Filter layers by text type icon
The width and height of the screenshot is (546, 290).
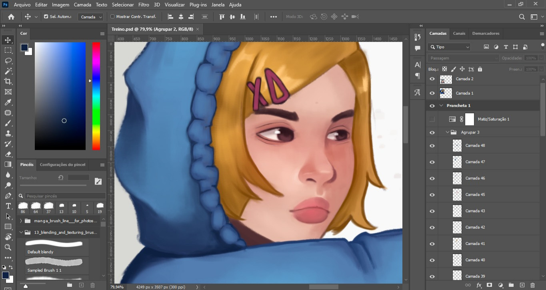(506, 47)
